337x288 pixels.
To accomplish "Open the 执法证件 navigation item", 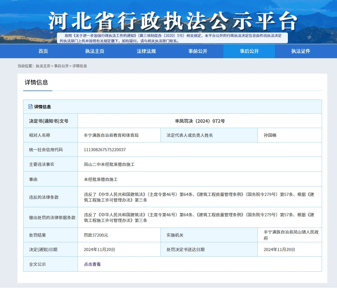I will (x=301, y=51).
